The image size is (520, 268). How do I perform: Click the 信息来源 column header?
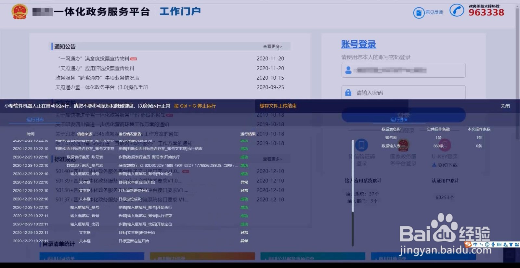click(84, 134)
